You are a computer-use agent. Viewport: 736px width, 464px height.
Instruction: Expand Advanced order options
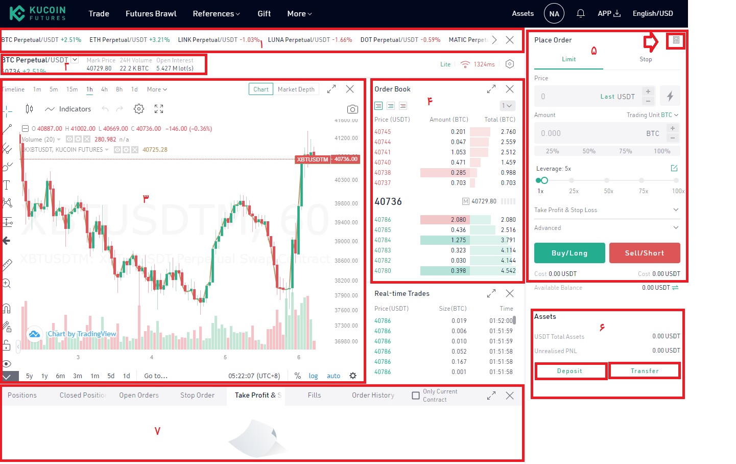point(607,228)
